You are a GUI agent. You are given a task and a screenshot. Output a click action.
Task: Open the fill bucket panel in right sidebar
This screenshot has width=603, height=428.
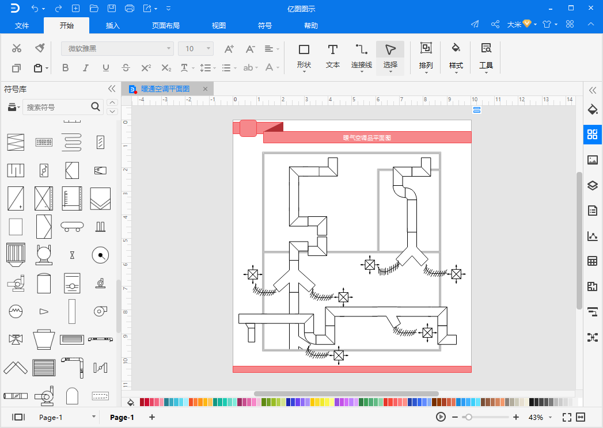[x=593, y=109]
